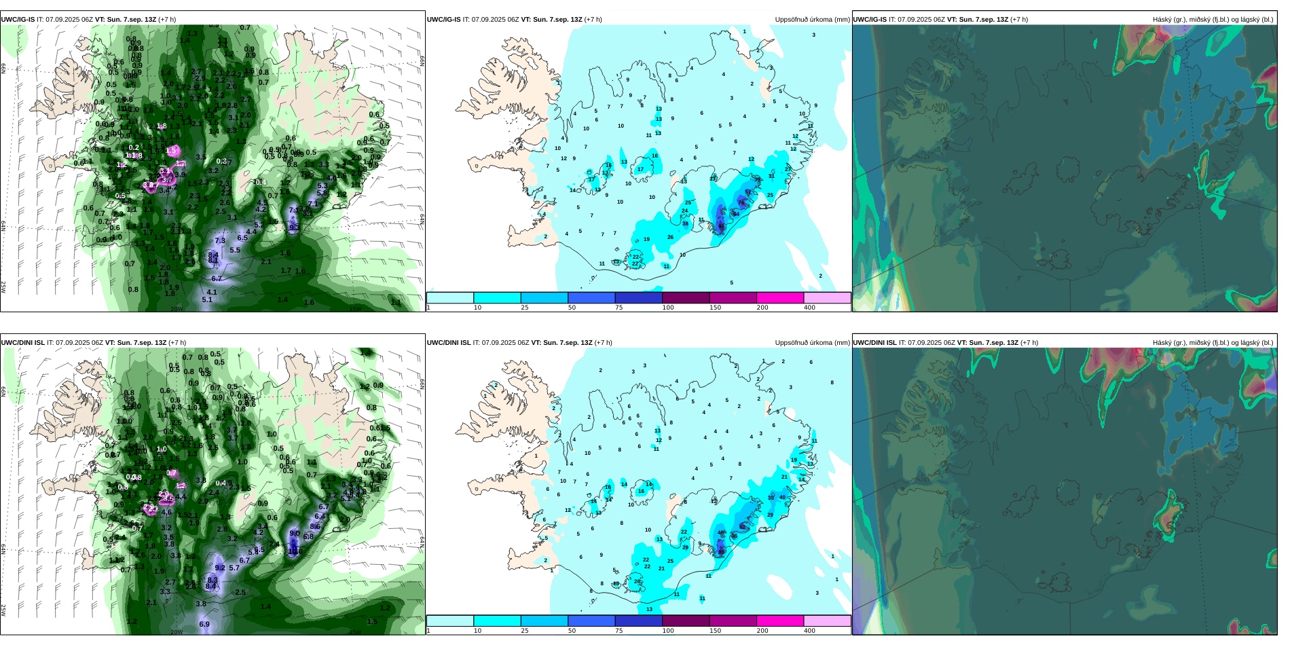
Task: Pick the 200–400 mm bright pink swatch in IG-IS legend
Action: coord(780,297)
